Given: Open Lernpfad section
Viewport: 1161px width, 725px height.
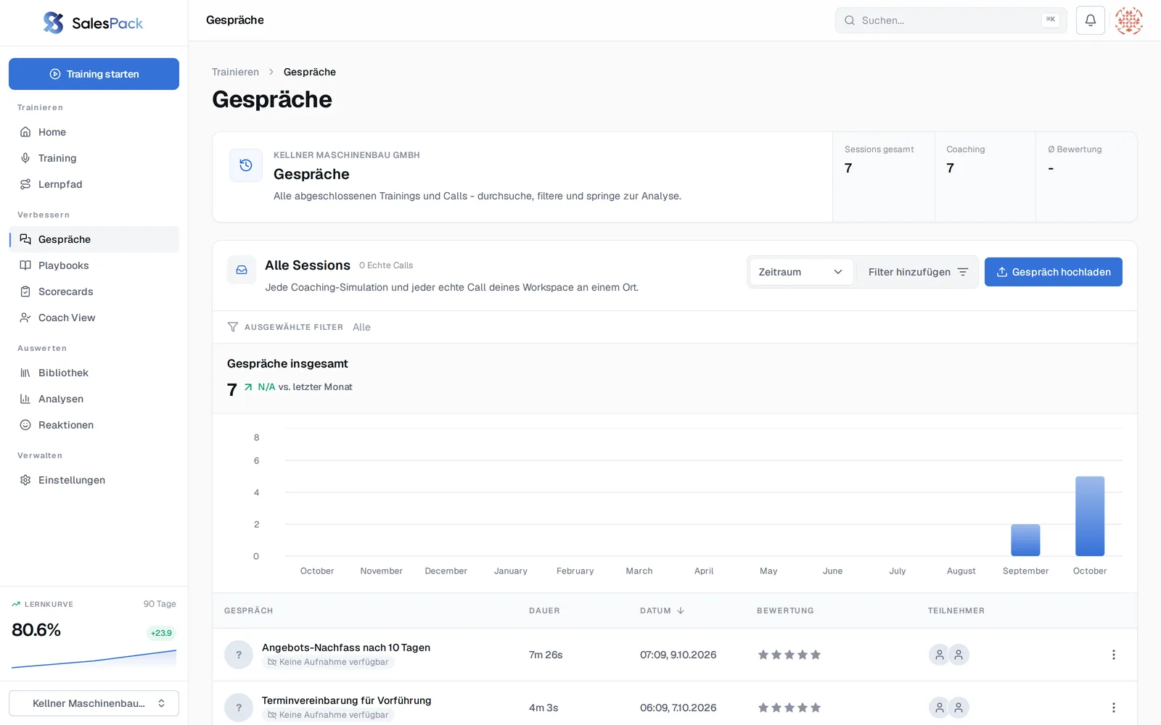Looking at the screenshot, I should pyautogui.click(x=94, y=184).
